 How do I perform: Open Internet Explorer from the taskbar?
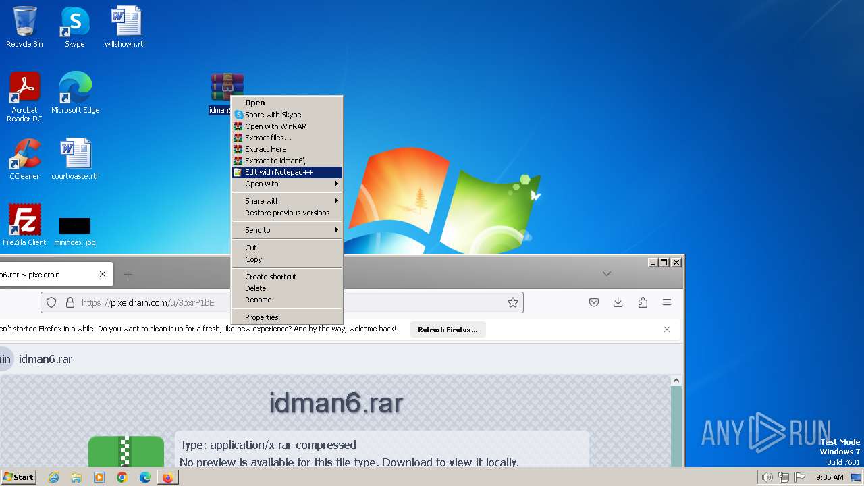pos(54,477)
